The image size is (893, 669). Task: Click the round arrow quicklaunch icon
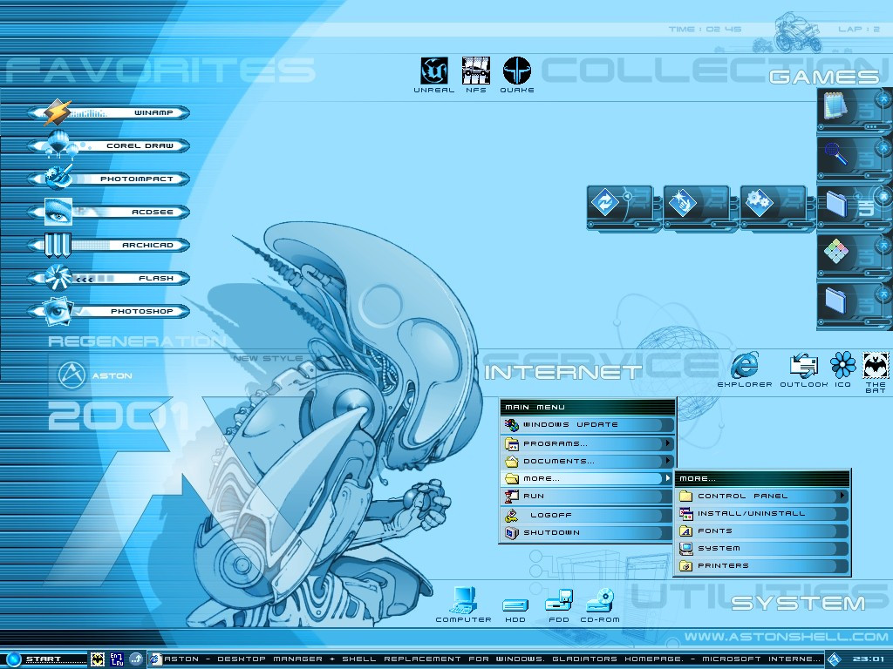(x=136, y=659)
